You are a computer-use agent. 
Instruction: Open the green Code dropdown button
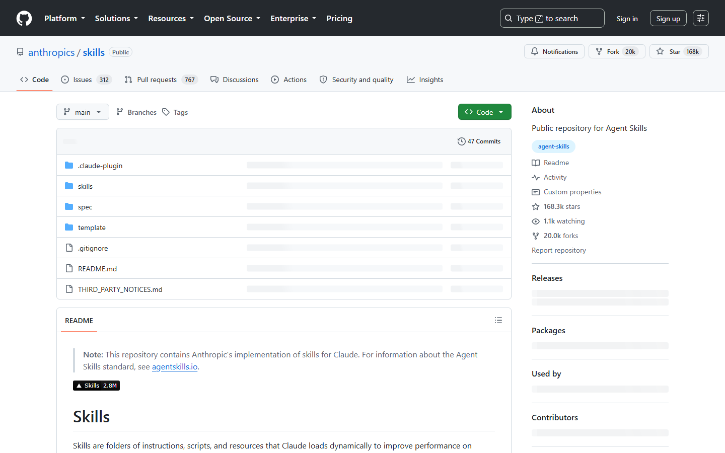[x=484, y=112]
